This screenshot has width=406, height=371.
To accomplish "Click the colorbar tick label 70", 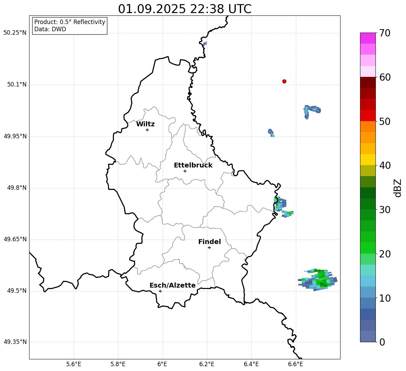I will point(385,33).
